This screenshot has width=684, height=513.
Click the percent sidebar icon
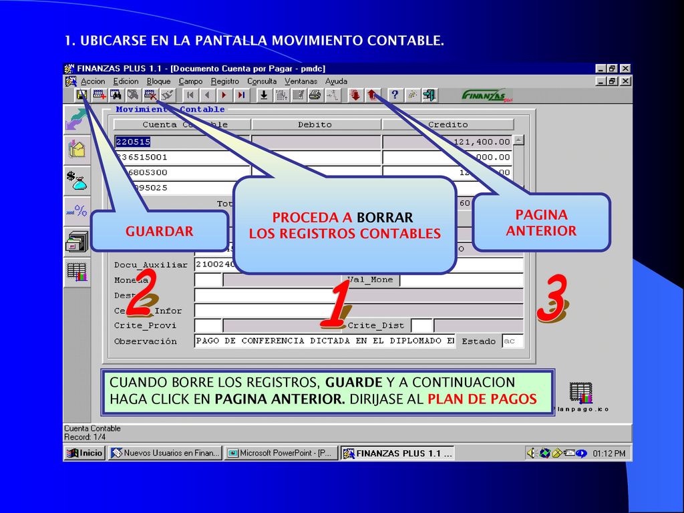(x=77, y=211)
